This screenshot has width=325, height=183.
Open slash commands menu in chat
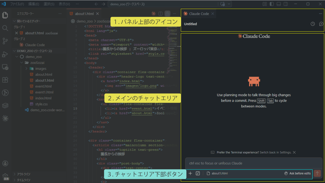198,174
